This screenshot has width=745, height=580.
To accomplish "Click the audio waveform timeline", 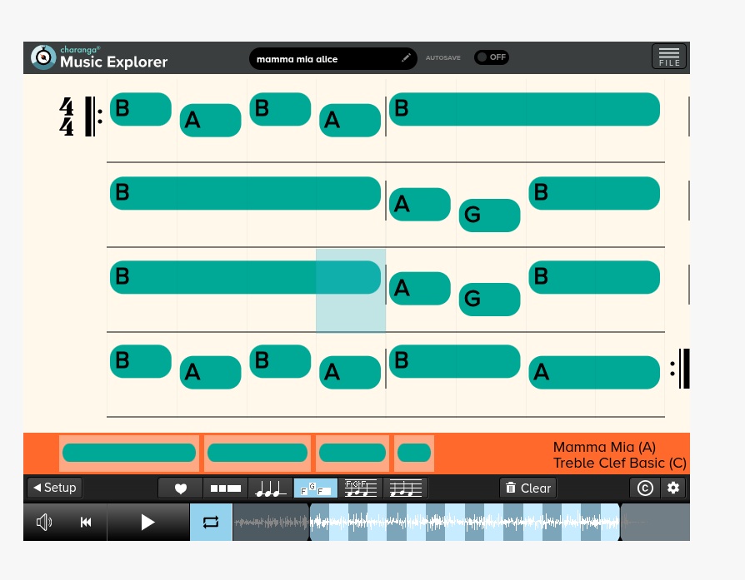I will tap(464, 523).
